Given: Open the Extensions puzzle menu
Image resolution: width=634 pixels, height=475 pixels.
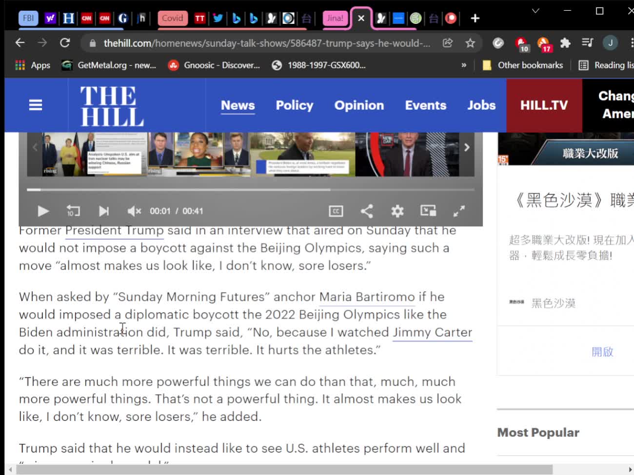Looking at the screenshot, I should coord(565,43).
